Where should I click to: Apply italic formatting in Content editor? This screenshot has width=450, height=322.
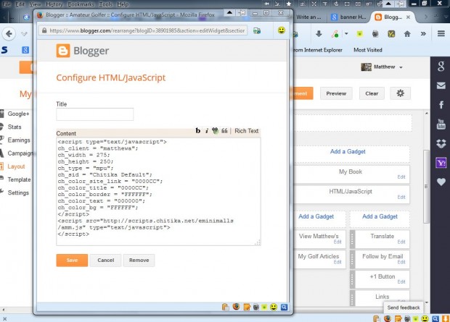pyautogui.click(x=207, y=131)
